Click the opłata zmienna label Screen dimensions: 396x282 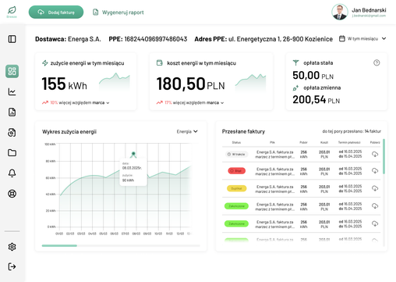(x=322, y=87)
